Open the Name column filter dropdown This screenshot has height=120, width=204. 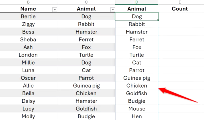click(55, 10)
